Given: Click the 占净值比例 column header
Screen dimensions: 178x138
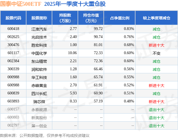Looking at the screenshot, I should tap(120, 18).
